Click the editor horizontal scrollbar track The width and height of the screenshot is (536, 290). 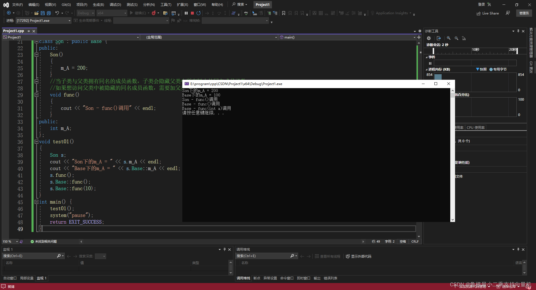click(222, 241)
